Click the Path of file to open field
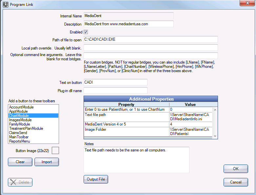 (x=151, y=39)
